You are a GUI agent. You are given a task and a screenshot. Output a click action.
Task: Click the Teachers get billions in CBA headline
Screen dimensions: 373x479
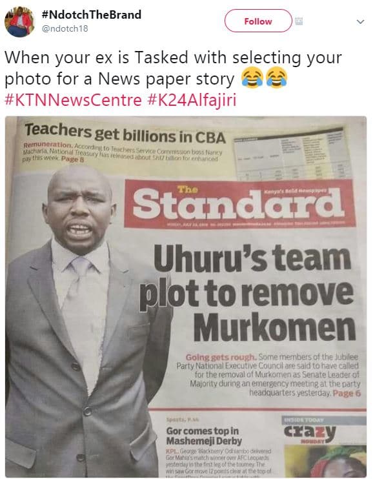click(x=125, y=134)
